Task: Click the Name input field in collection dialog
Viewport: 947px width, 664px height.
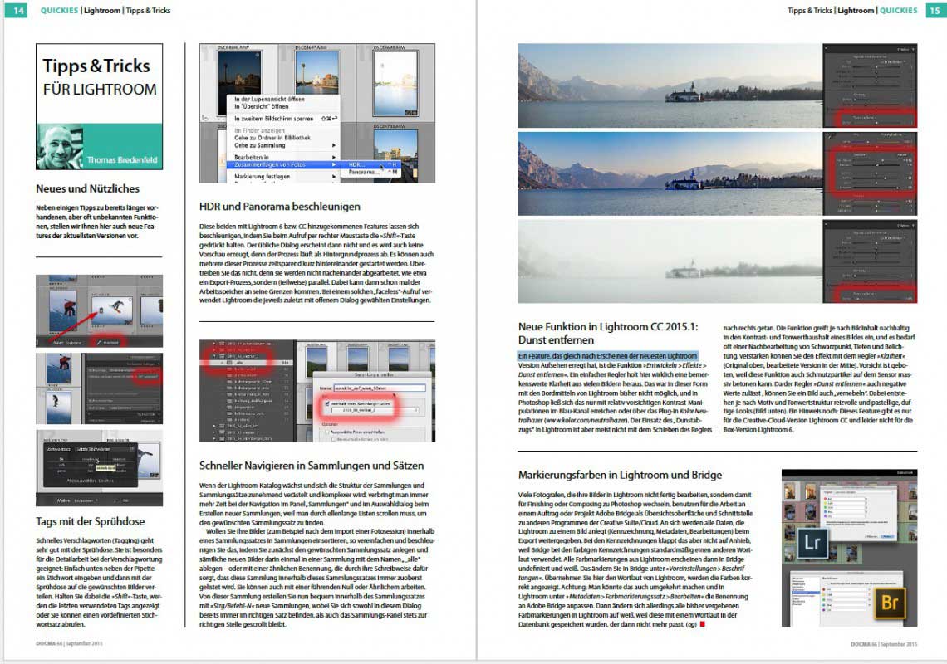Action: pyautogui.click(x=380, y=388)
